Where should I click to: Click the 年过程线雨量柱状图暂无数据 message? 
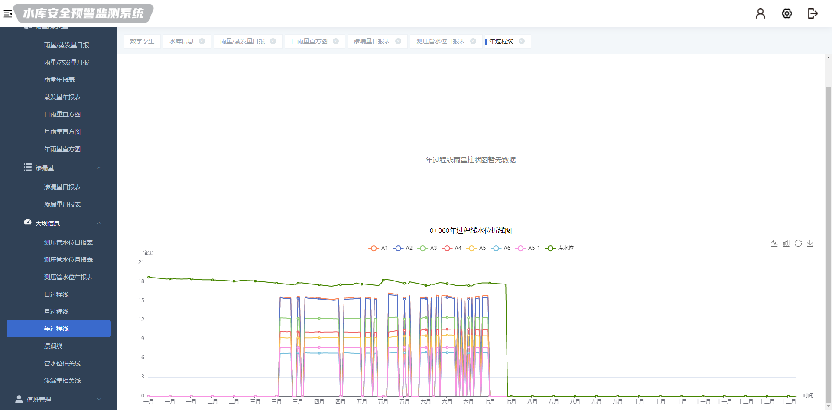[x=471, y=160]
